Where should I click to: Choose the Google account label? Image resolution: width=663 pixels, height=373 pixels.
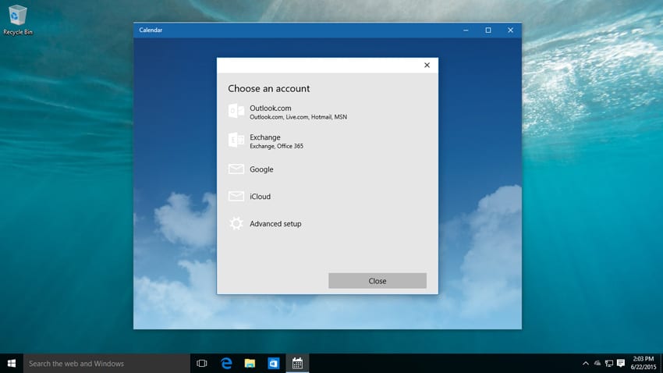261,169
